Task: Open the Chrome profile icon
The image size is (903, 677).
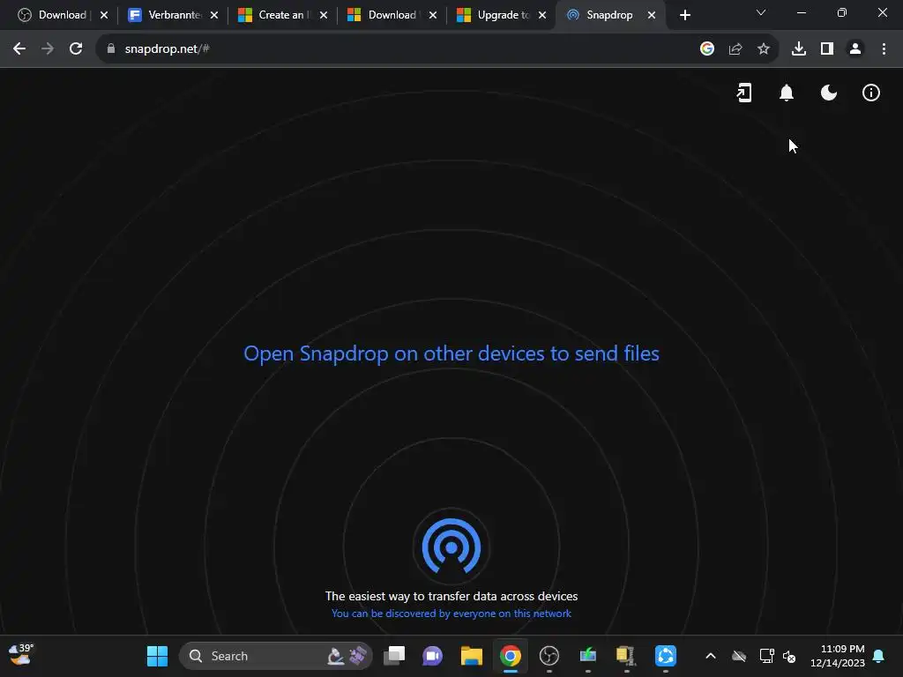Action: coord(855,49)
